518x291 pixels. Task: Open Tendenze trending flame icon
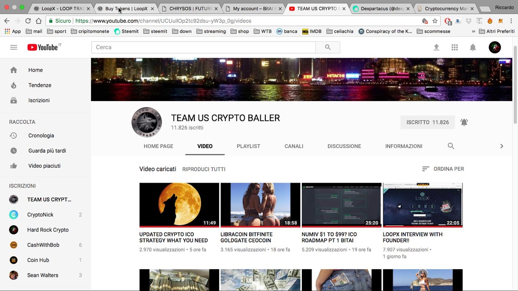(14, 85)
